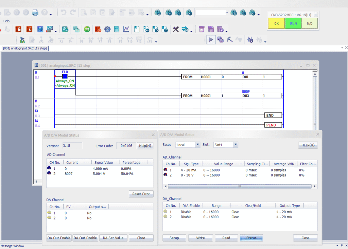Click the single purple window icon
The width and height of the screenshot is (348, 249).
(202, 29)
